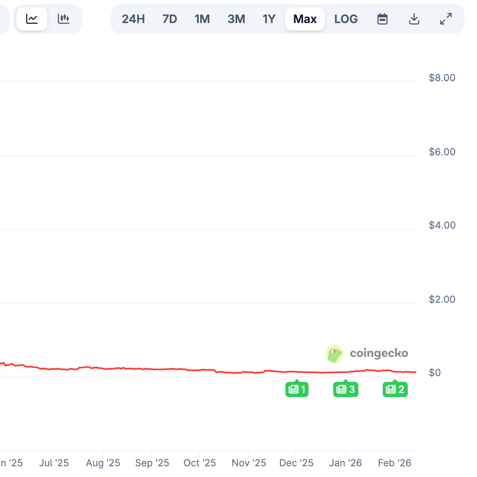This screenshot has width=477, height=477.
Task: Open the news marker labeled 2
Action: click(395, 389)
